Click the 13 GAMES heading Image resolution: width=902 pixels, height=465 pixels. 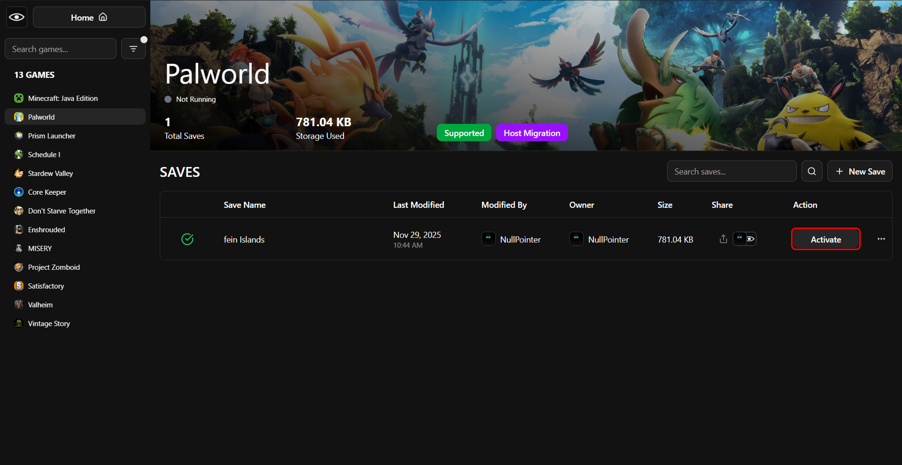(34, 75)
